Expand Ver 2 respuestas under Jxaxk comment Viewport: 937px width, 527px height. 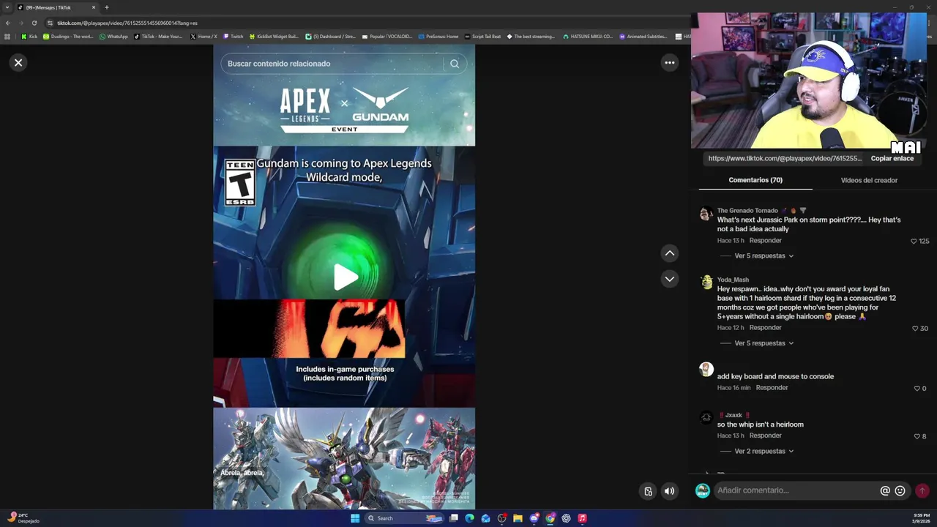764,451
